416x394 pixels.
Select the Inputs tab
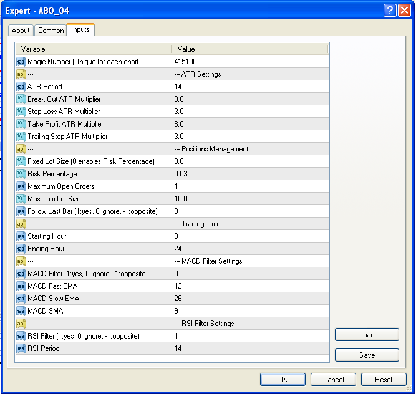80,29
